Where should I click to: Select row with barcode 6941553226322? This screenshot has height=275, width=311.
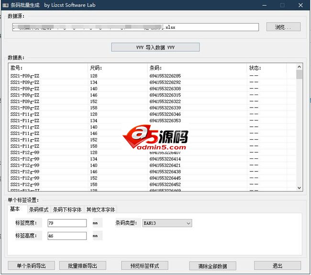pos(152,101)
